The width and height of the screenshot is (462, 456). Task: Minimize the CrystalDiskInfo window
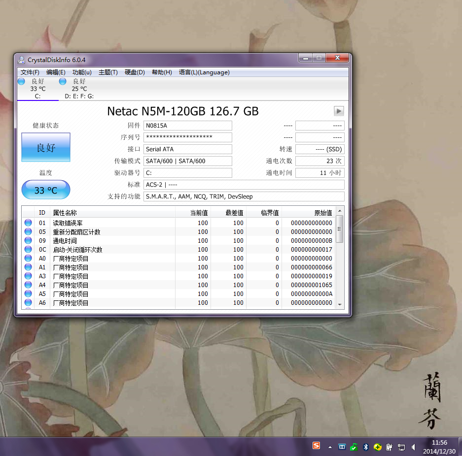pyautogui.click(x=306, y=58)
